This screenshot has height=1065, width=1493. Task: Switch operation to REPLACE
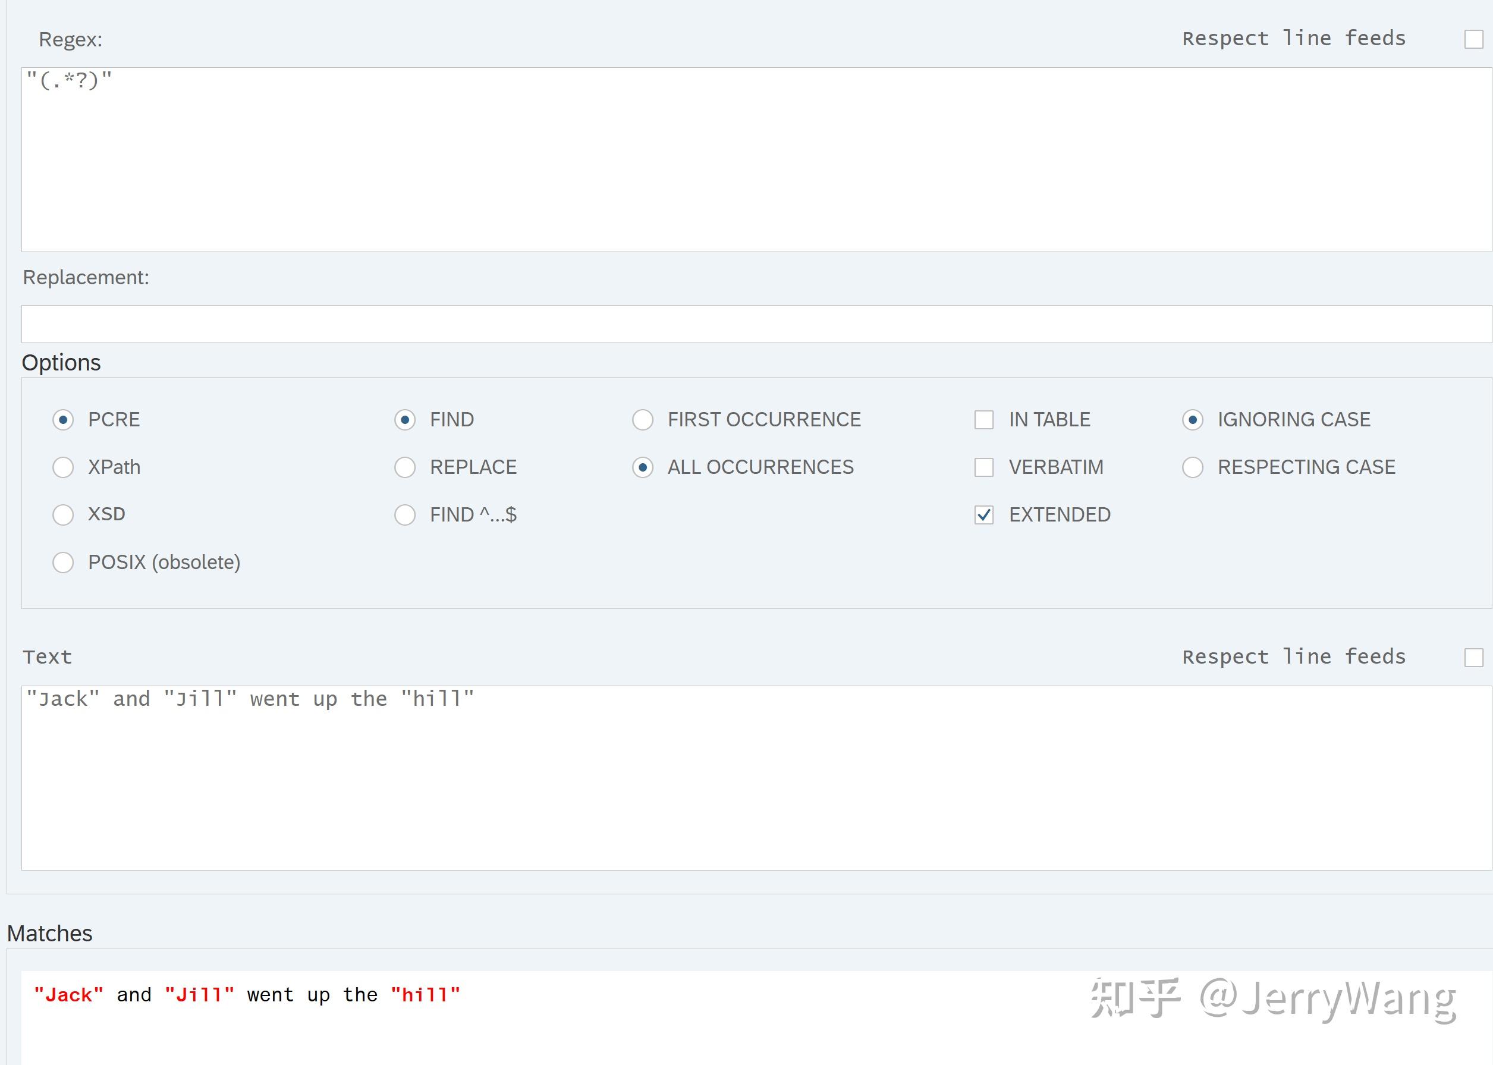pos(404,467)
